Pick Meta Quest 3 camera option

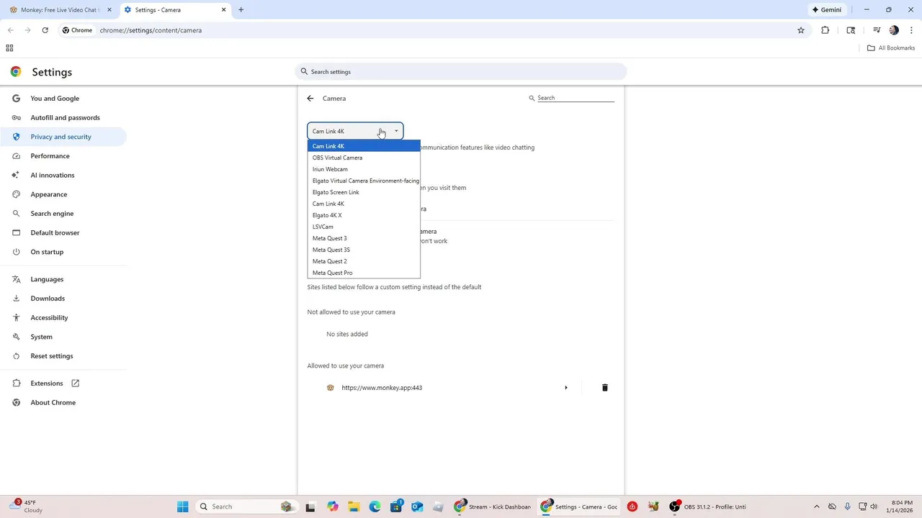click(x=364, y=238)
